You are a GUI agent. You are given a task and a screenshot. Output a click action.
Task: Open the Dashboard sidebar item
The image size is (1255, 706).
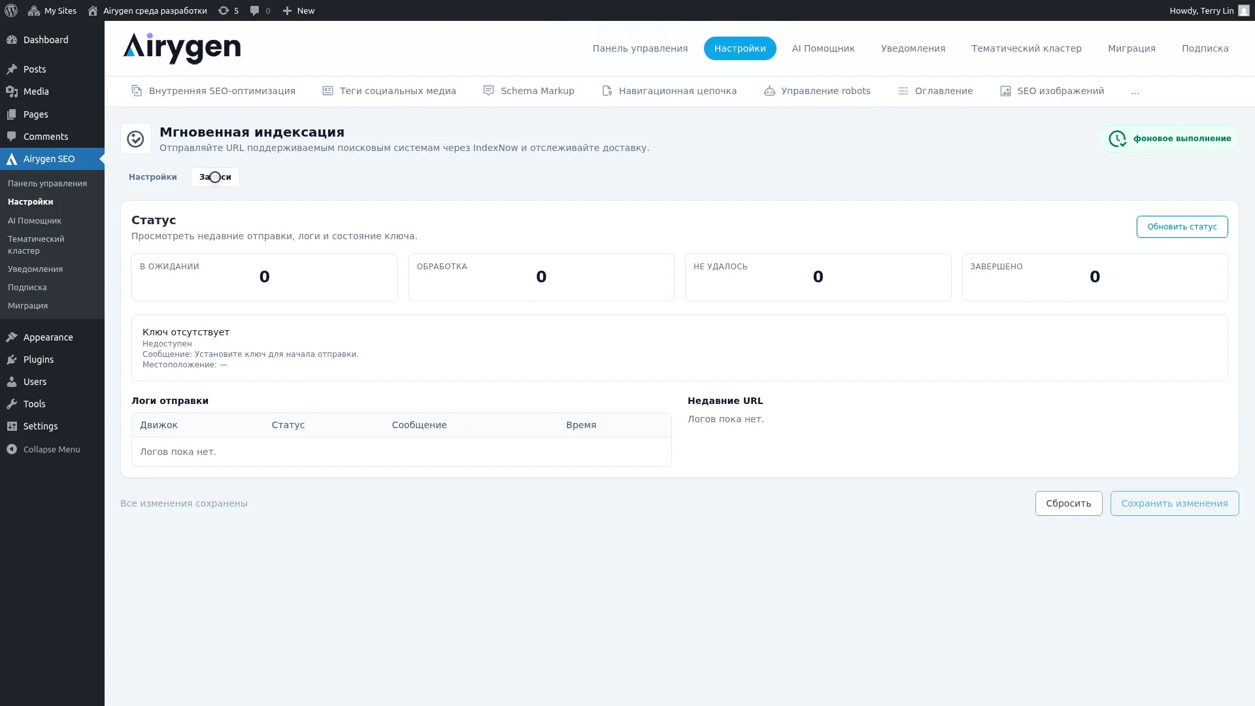coord(52,40)
